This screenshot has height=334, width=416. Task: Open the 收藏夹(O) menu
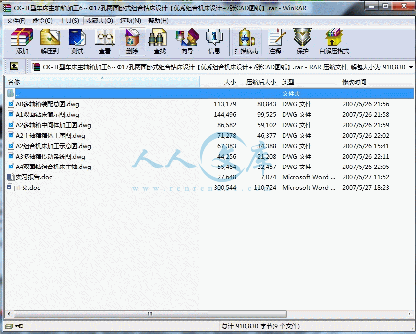[x=99, y=20]
